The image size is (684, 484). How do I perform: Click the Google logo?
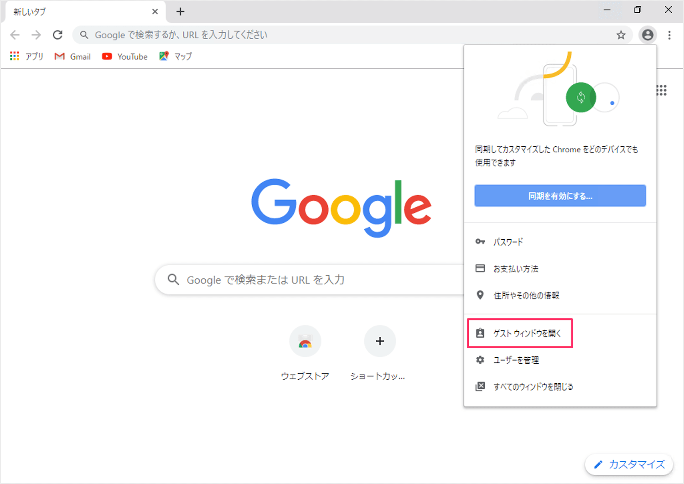pyautogui.click(x=341, y=207)
